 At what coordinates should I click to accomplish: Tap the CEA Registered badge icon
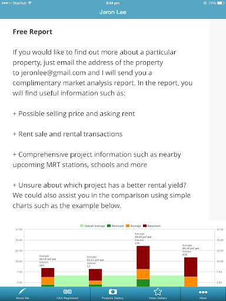coord(68,292)
